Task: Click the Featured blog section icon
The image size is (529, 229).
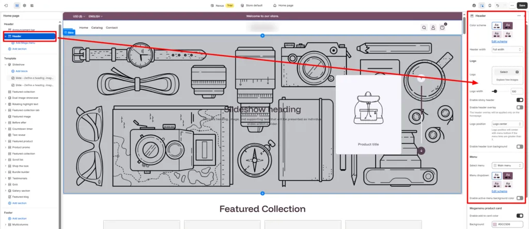Action: click(9, 197)
